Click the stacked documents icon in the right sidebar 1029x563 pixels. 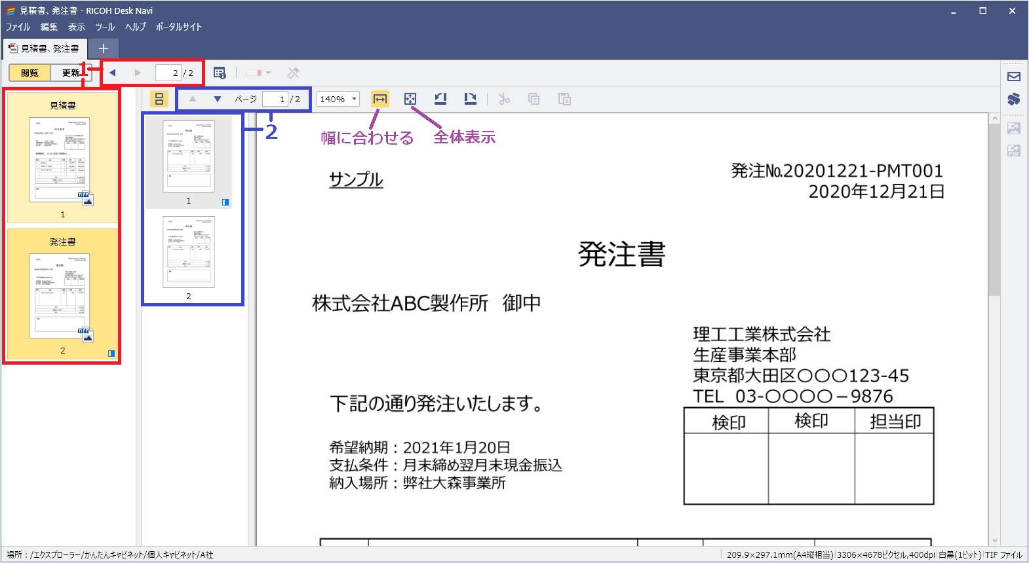click(1014, 99)
